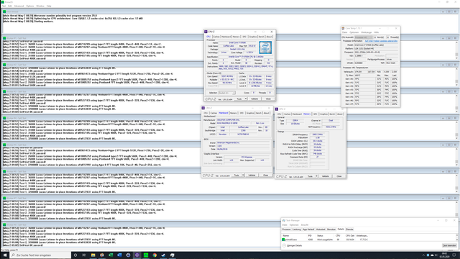Open Prime95 Options menu
460x259 pixels.
(30, 6)
